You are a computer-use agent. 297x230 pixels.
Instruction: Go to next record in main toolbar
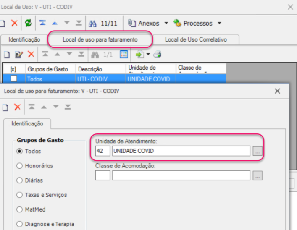67,23
